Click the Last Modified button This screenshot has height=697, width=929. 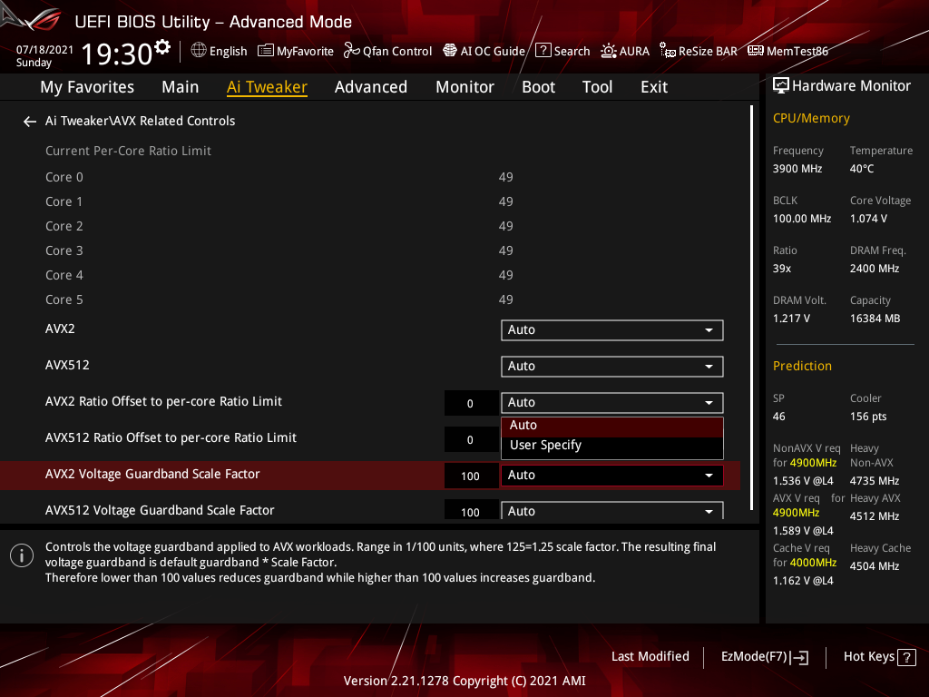tap(650, 656)
